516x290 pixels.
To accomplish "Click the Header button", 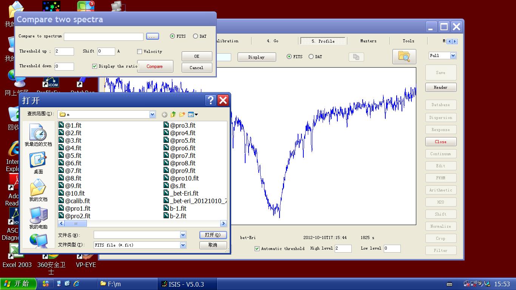I will tap(440, 87).
